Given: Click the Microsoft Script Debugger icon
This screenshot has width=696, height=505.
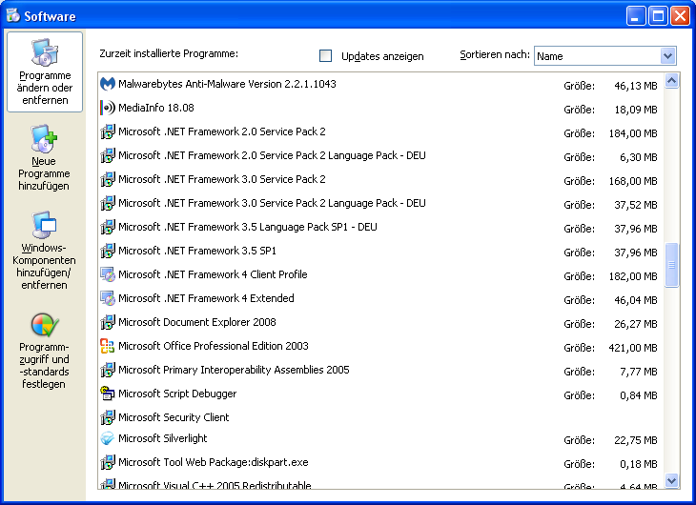Looking at the screenshot, I should click(x=108, y=394).
